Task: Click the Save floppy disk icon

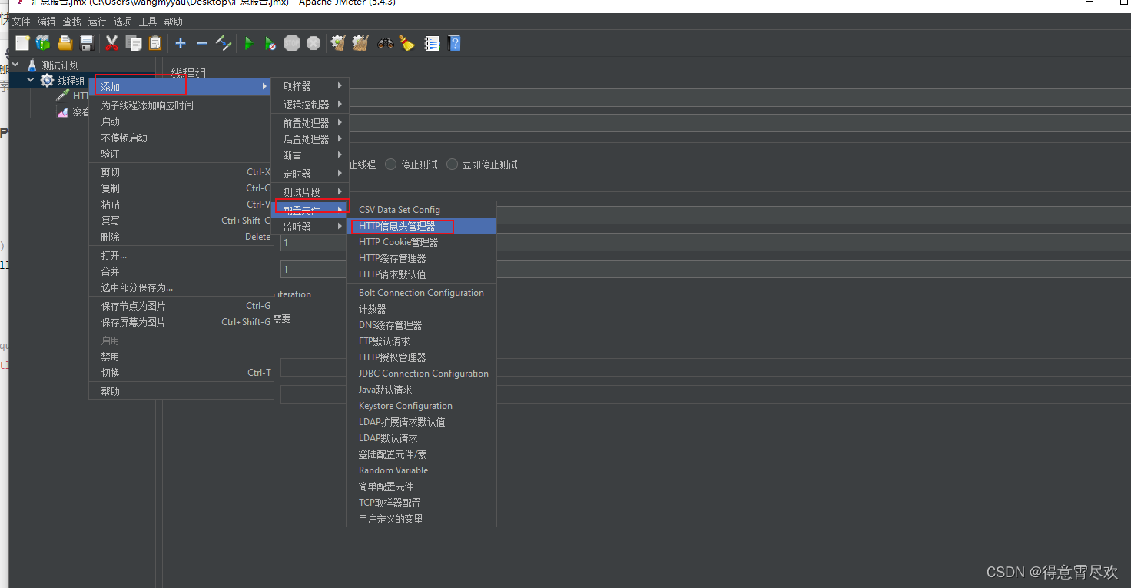Action: click(87, 43)
